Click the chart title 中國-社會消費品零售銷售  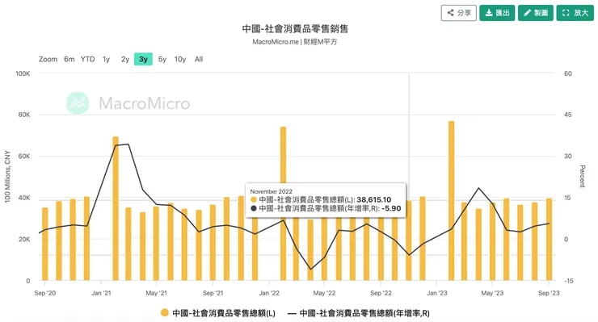295,29
